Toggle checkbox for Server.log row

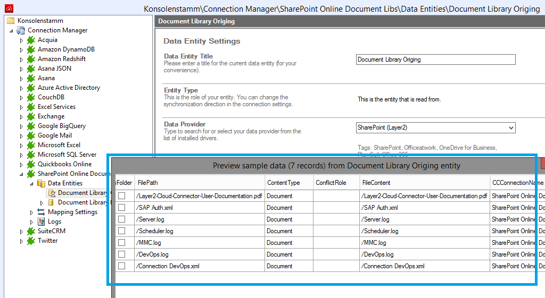(x=122, y=219)
